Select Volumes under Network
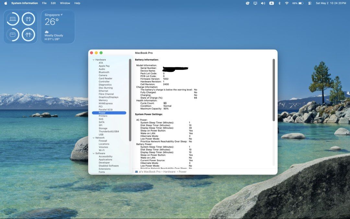 [x=103, y=147]
